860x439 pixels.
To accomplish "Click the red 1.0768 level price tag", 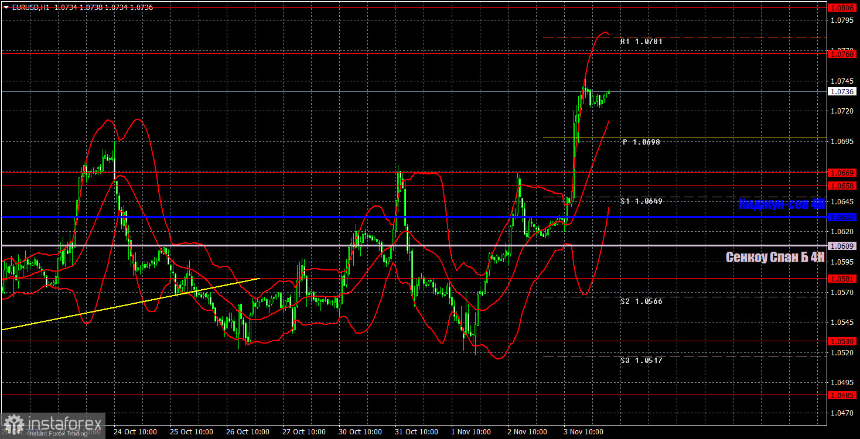I will point(842,54).
